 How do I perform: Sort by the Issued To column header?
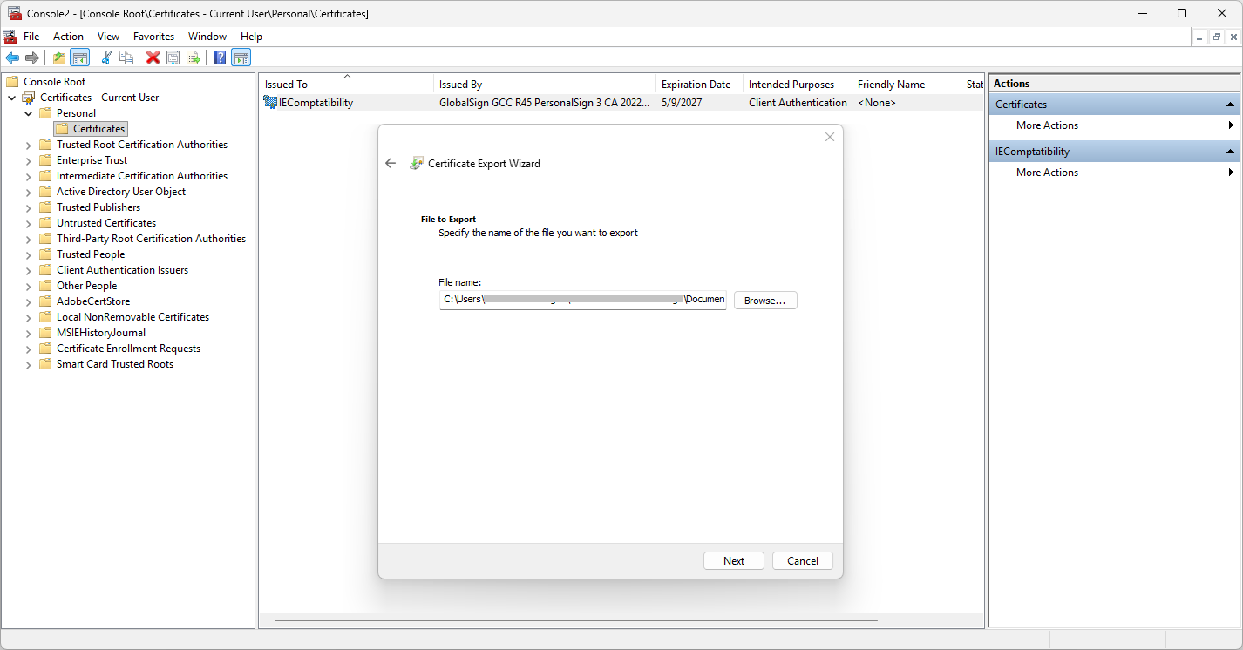(346, 85)
